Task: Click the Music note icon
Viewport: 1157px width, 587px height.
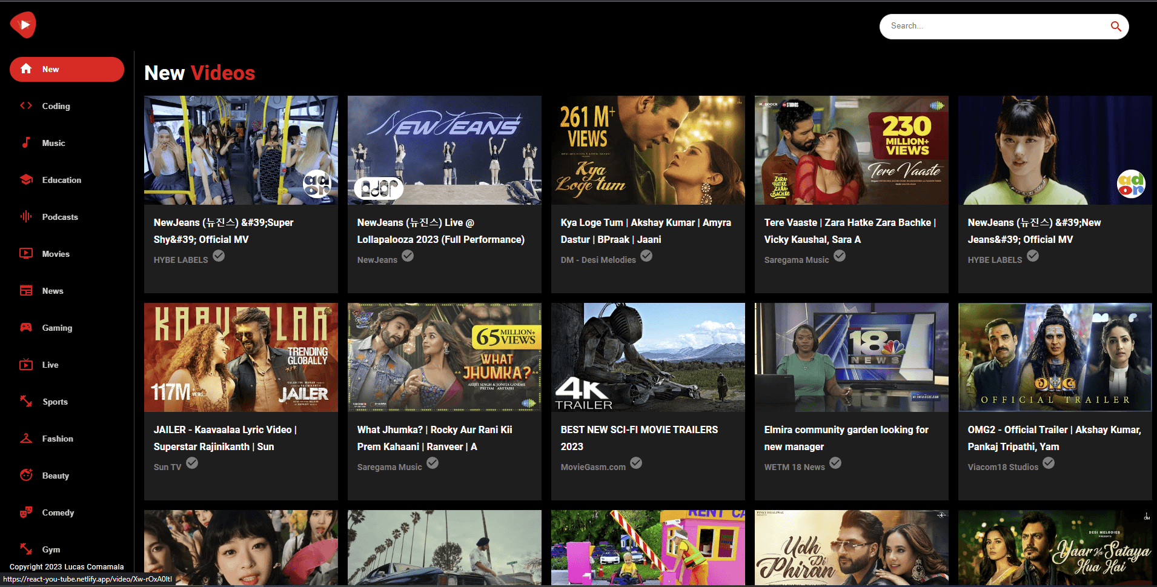Action: click(26, 143)
